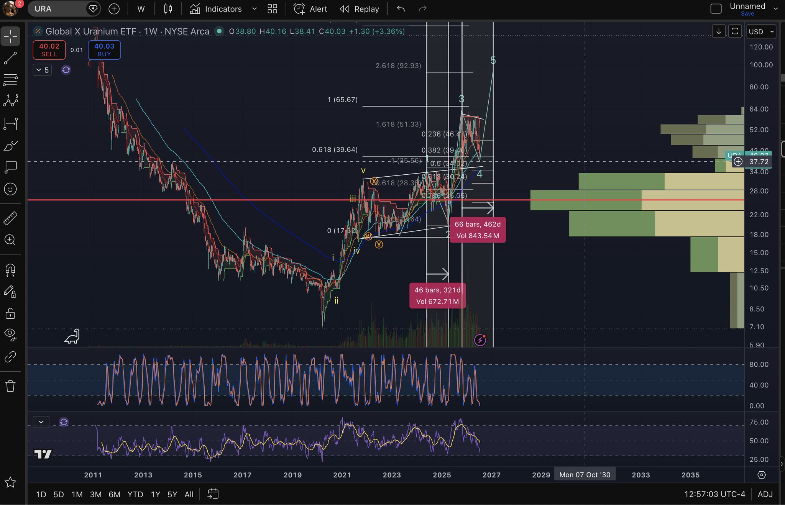The height and width of the screenshot is (505, 785).
Task: Select the 5Y time range
Action: coord(172,494)
